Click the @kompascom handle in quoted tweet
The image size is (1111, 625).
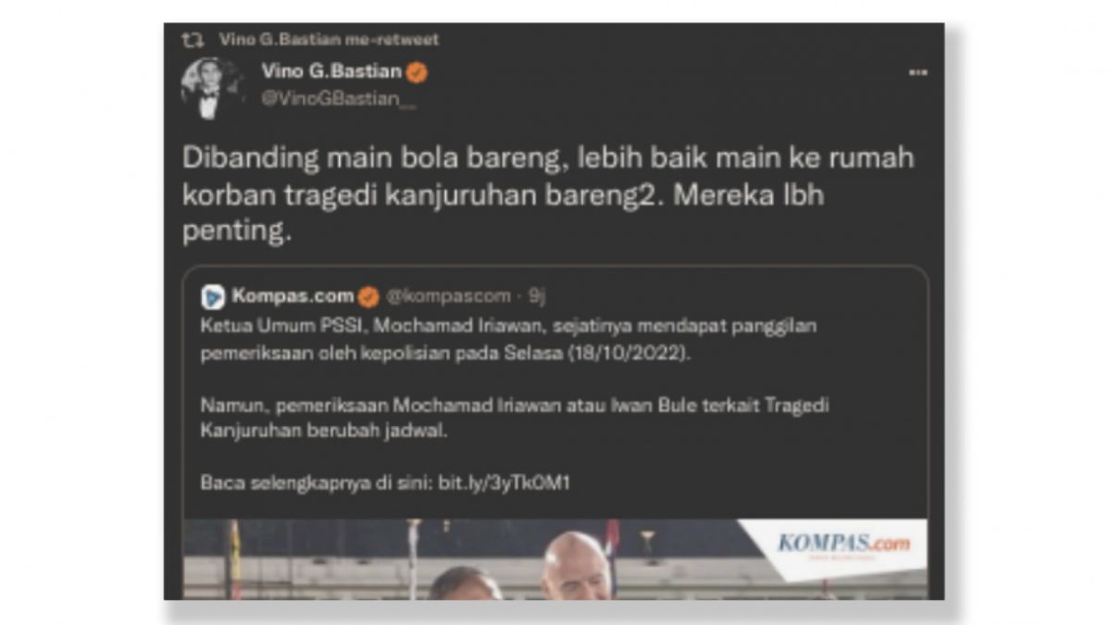coord(448,296)
